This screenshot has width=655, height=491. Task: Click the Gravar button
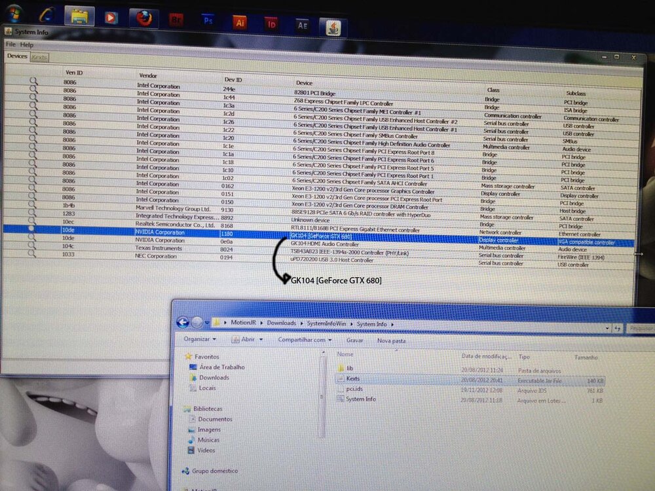[x=354, y=340]
